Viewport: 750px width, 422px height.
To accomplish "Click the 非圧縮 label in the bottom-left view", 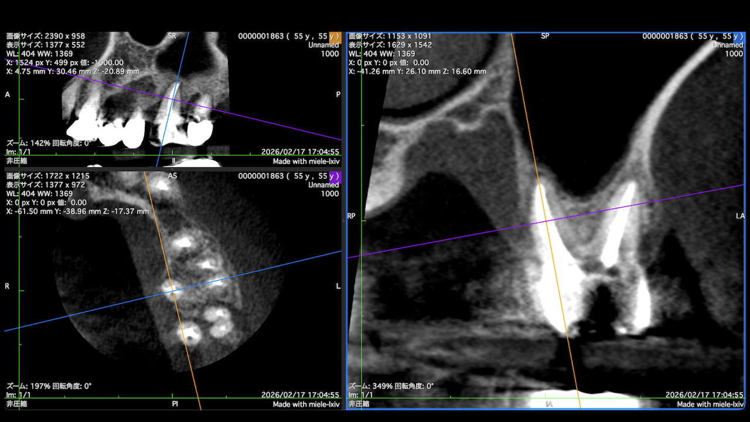I will (x=16, y=404).
